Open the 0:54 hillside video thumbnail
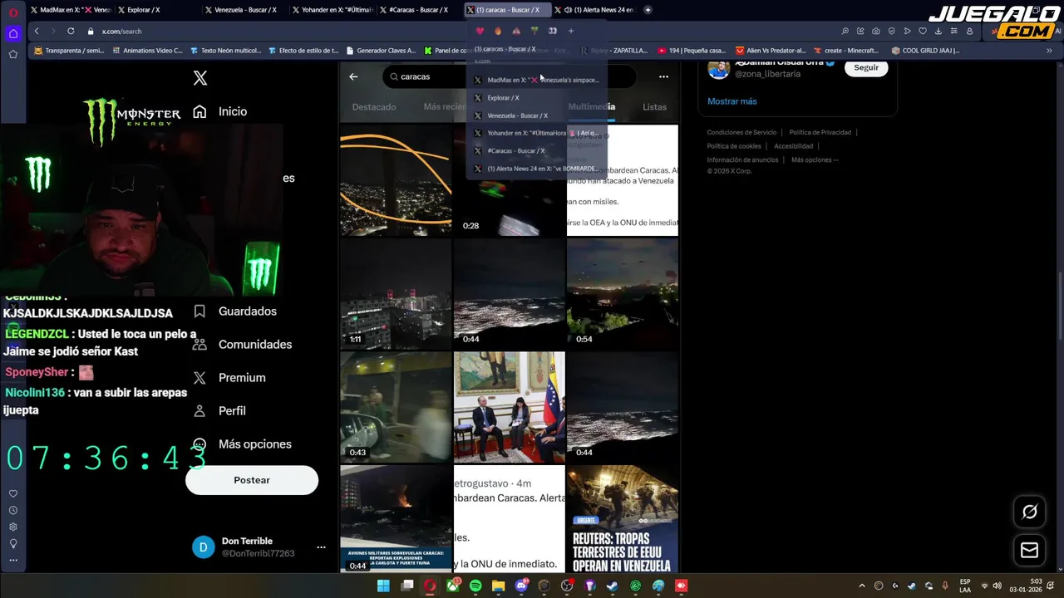 point(623,294)
